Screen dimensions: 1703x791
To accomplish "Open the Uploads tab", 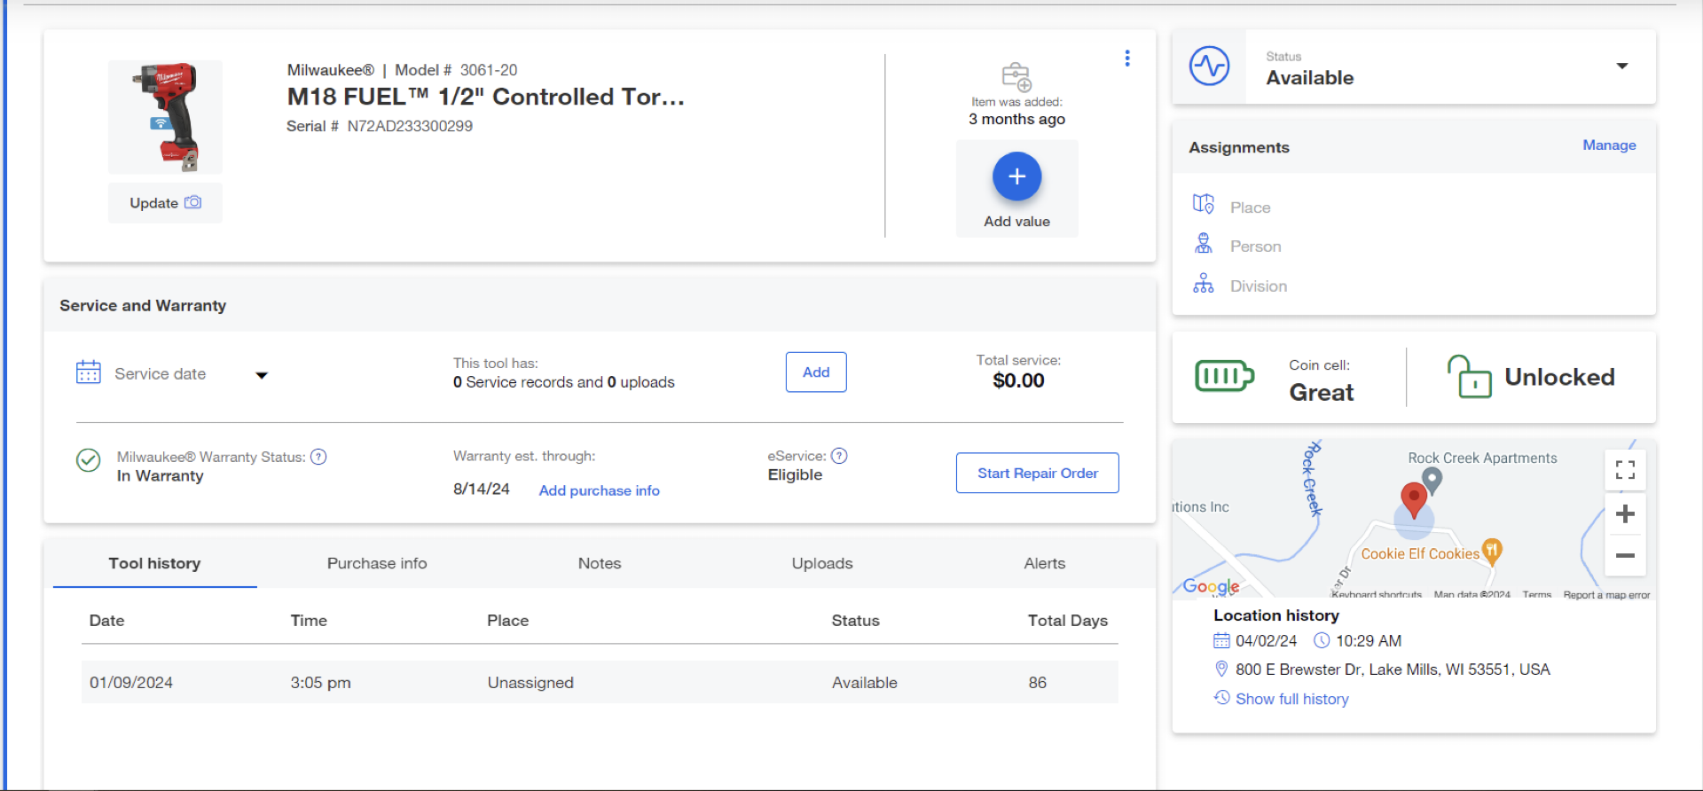I will pos(822,563).
